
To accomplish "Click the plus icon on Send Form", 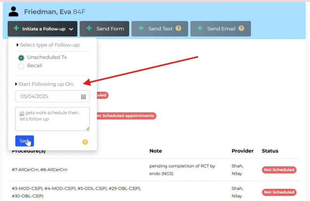I will tap(89, 29).
